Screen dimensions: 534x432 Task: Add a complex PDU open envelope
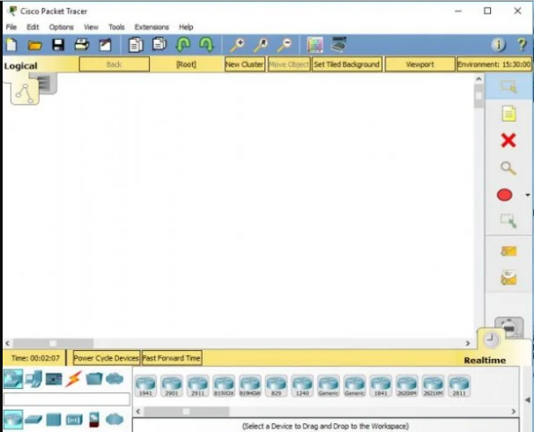pos(508,278)
